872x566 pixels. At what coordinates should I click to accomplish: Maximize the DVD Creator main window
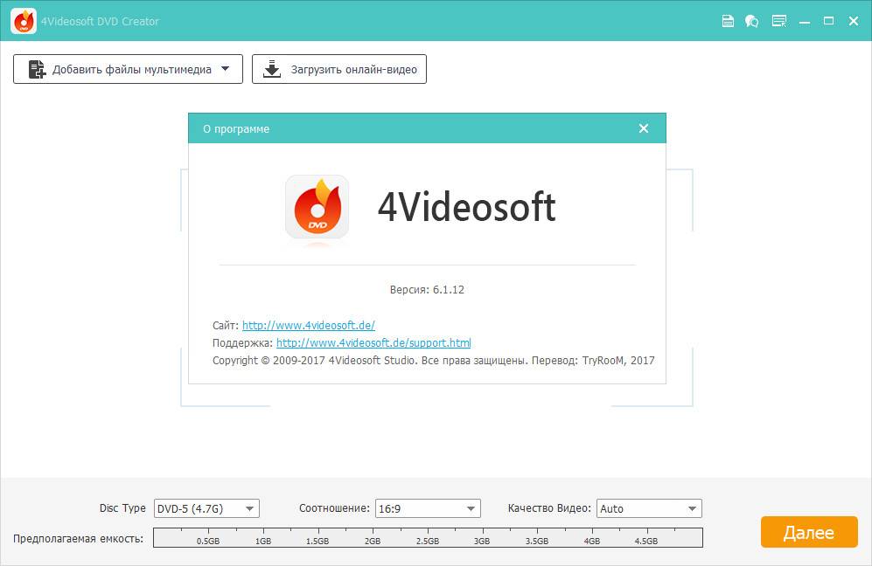pos(828,21)
